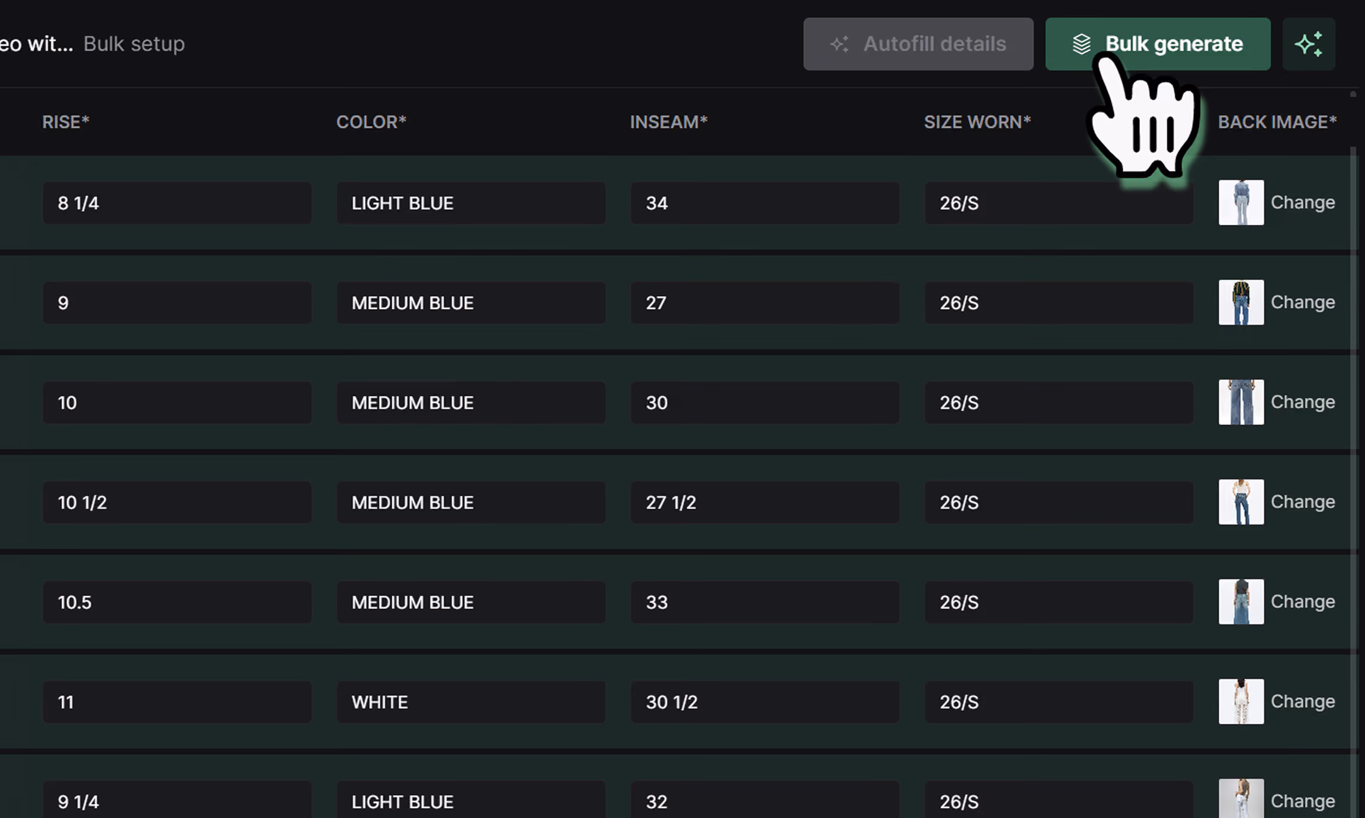The width and height of the screenshot is (1365, 818).
Task: Click Change in the inseam 34 row
Action: click(1303, 202)
